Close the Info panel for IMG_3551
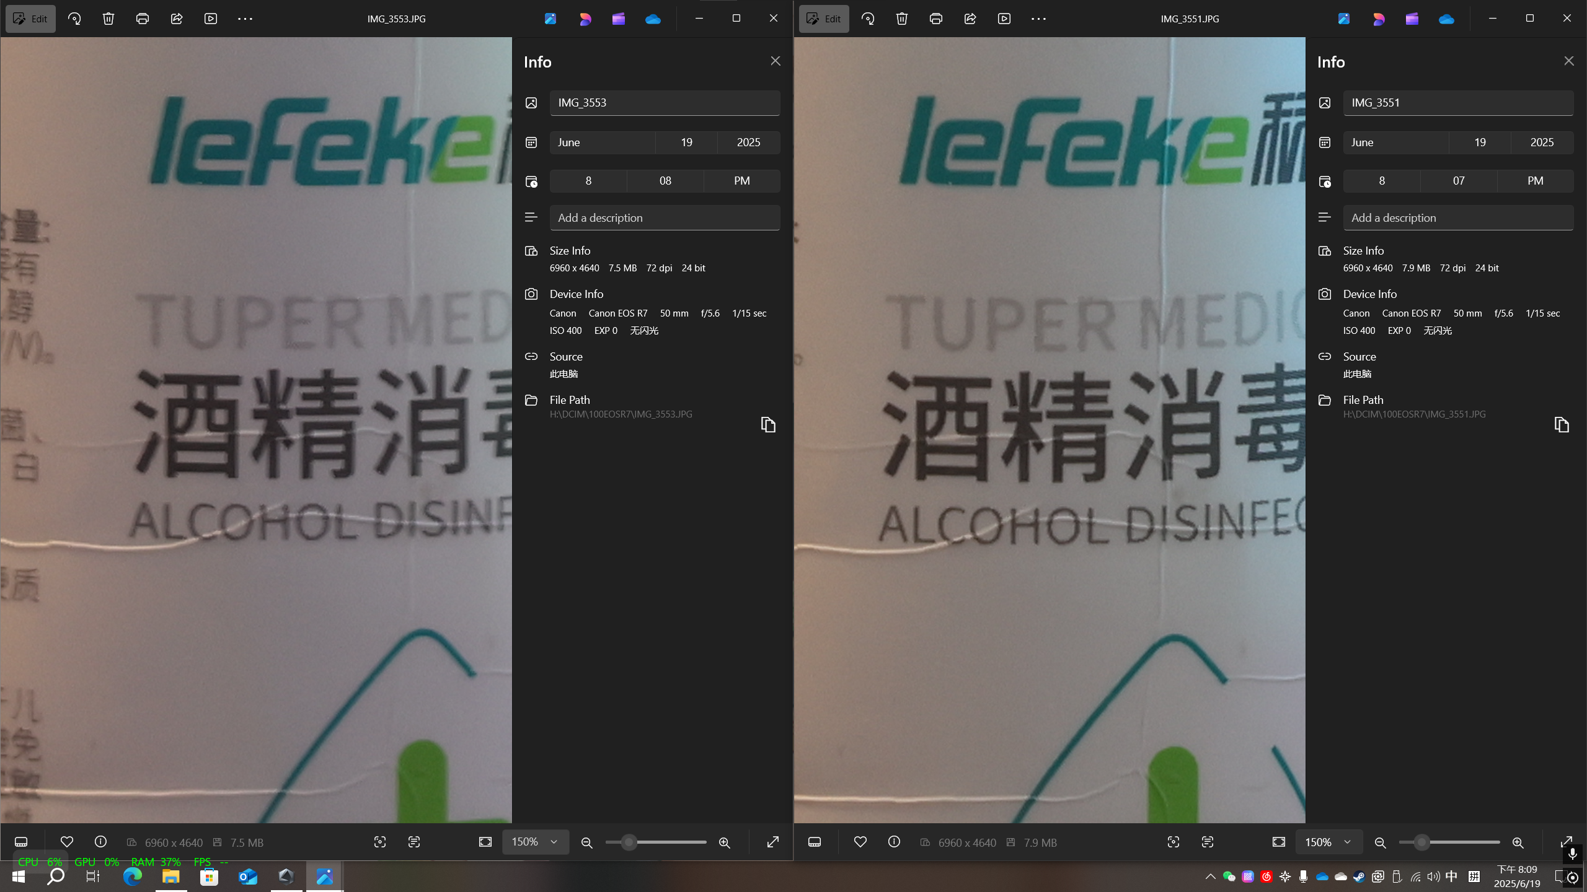The height and width of the screenshot is (892, 1587). coord(1569,61)
